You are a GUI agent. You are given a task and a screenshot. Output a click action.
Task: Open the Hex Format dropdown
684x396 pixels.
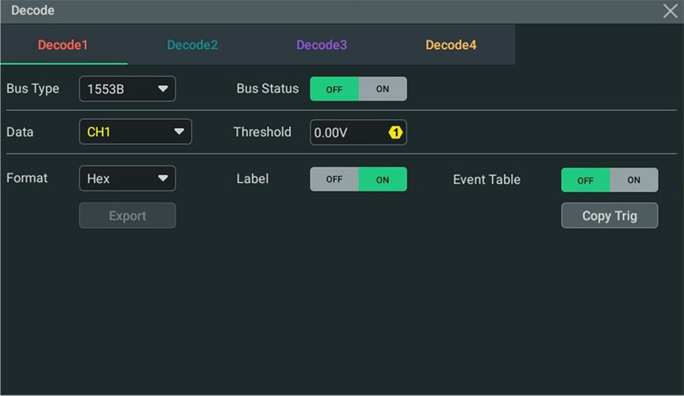[127, 178]
